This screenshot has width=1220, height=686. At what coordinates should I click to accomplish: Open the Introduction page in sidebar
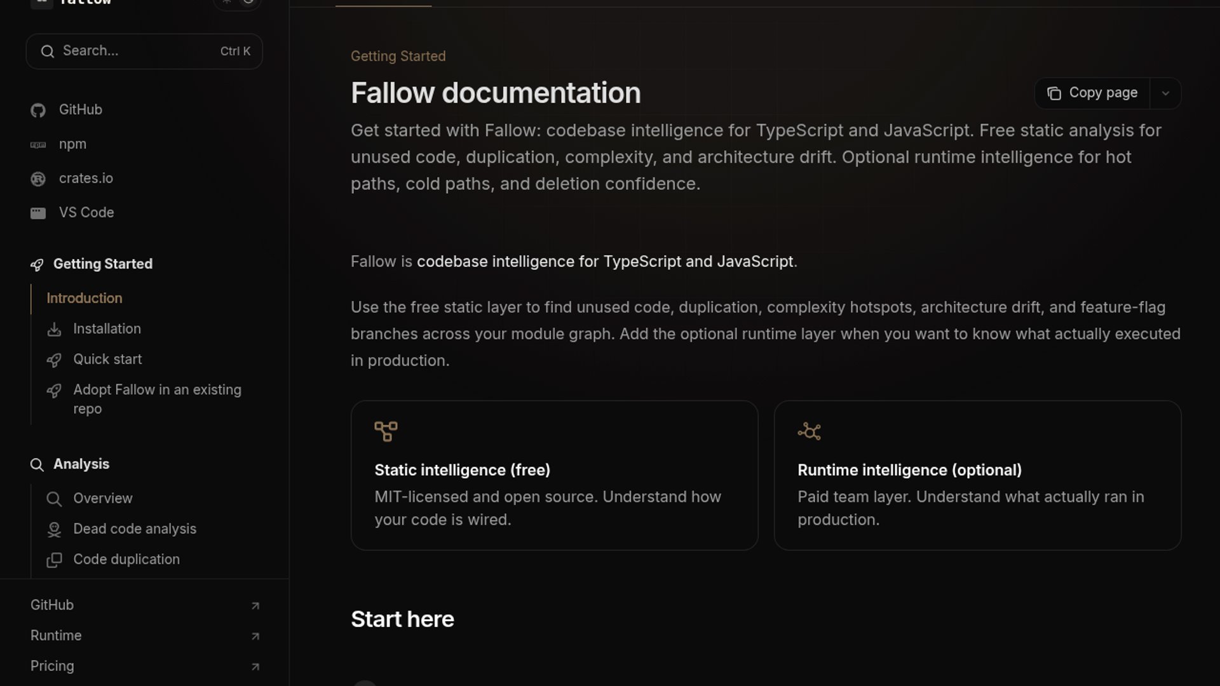click(x=85, y=299)
